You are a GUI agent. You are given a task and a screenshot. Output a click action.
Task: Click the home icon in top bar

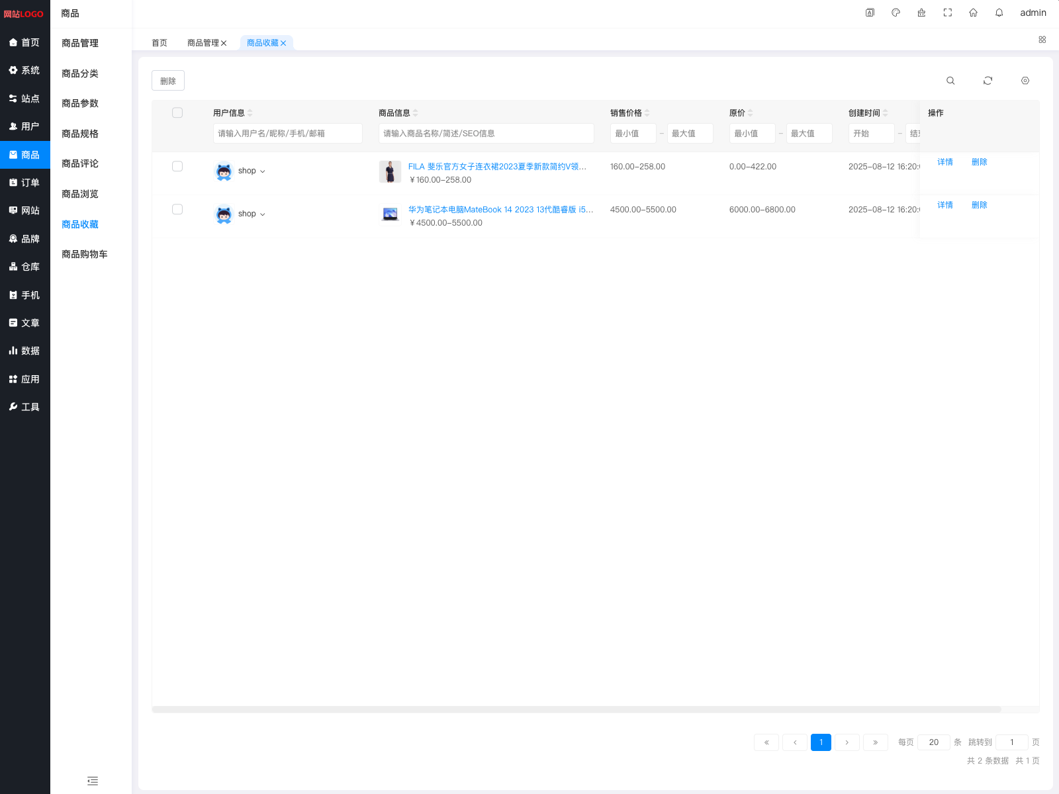tap(974, 13)
